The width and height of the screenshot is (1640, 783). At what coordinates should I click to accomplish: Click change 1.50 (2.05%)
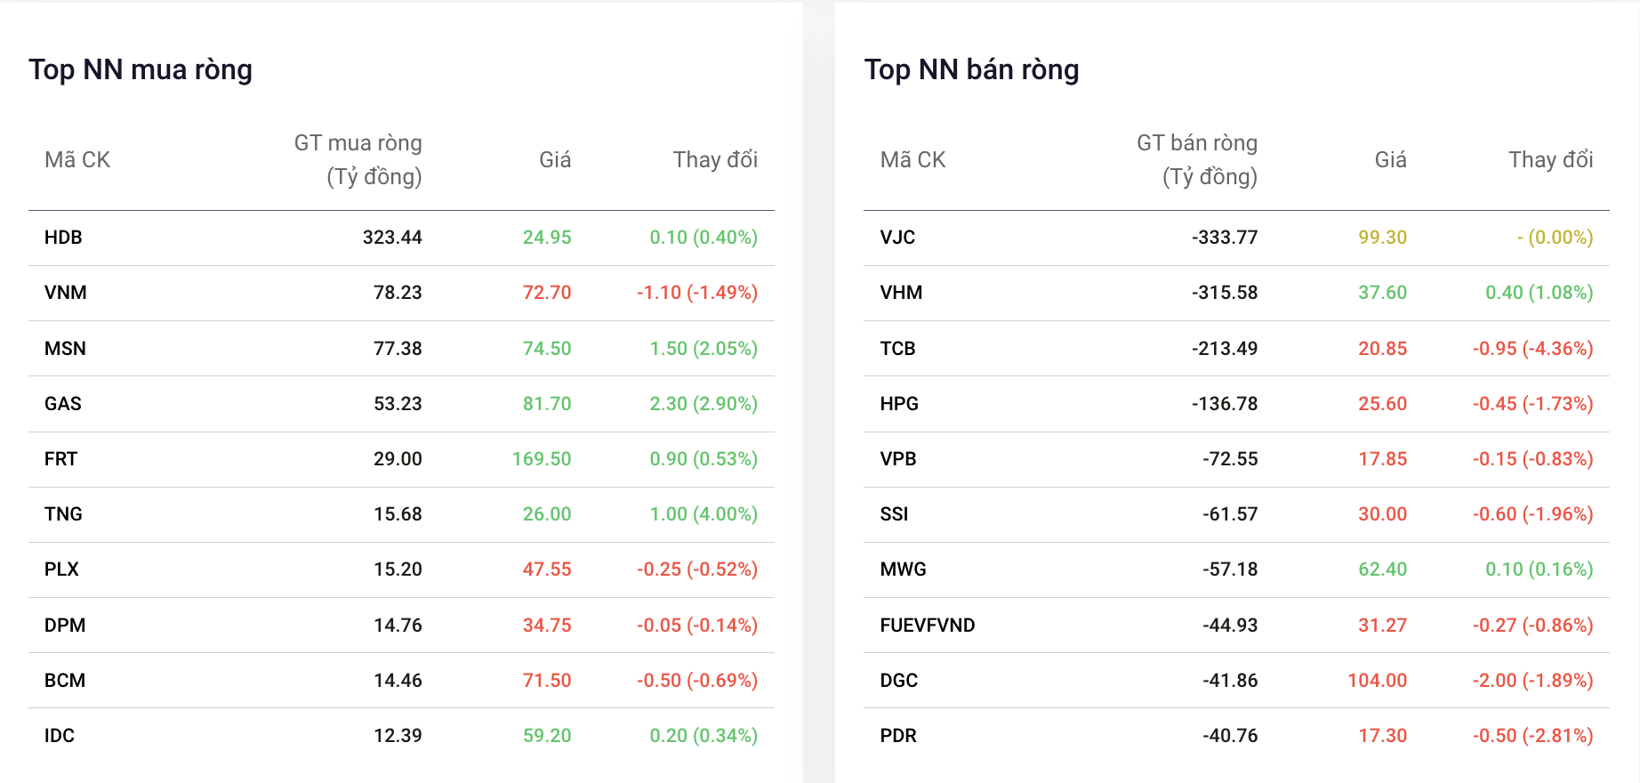703,349
